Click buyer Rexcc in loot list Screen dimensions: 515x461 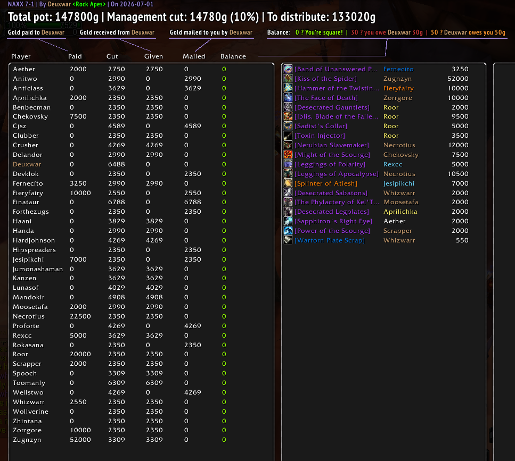393,164
